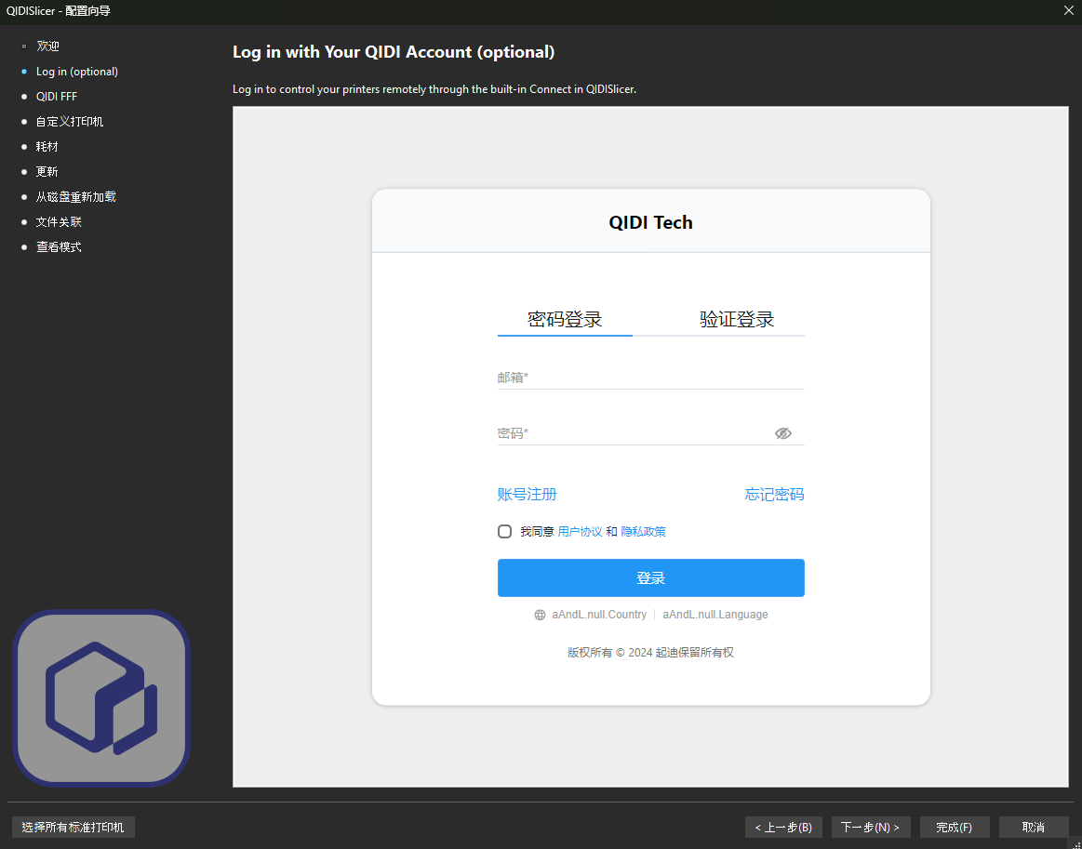The width and height of the screenshot is (1082, 849).
Task: Switch to 密码登录 tab
Action: coord(565,320)
